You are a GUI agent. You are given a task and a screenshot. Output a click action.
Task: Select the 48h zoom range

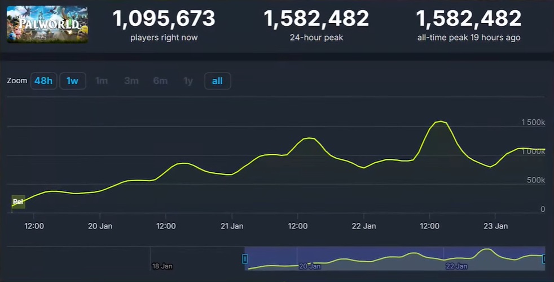[x=43, y=81]
